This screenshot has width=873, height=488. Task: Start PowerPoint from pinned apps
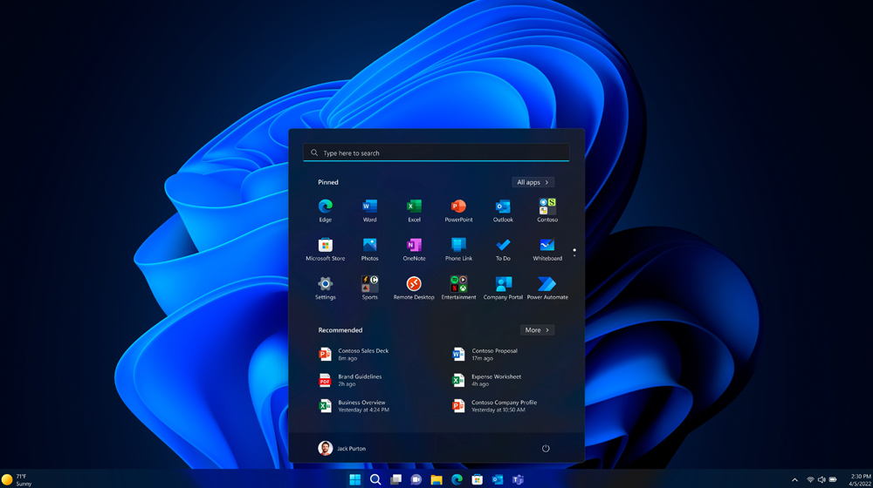(458, 210)
